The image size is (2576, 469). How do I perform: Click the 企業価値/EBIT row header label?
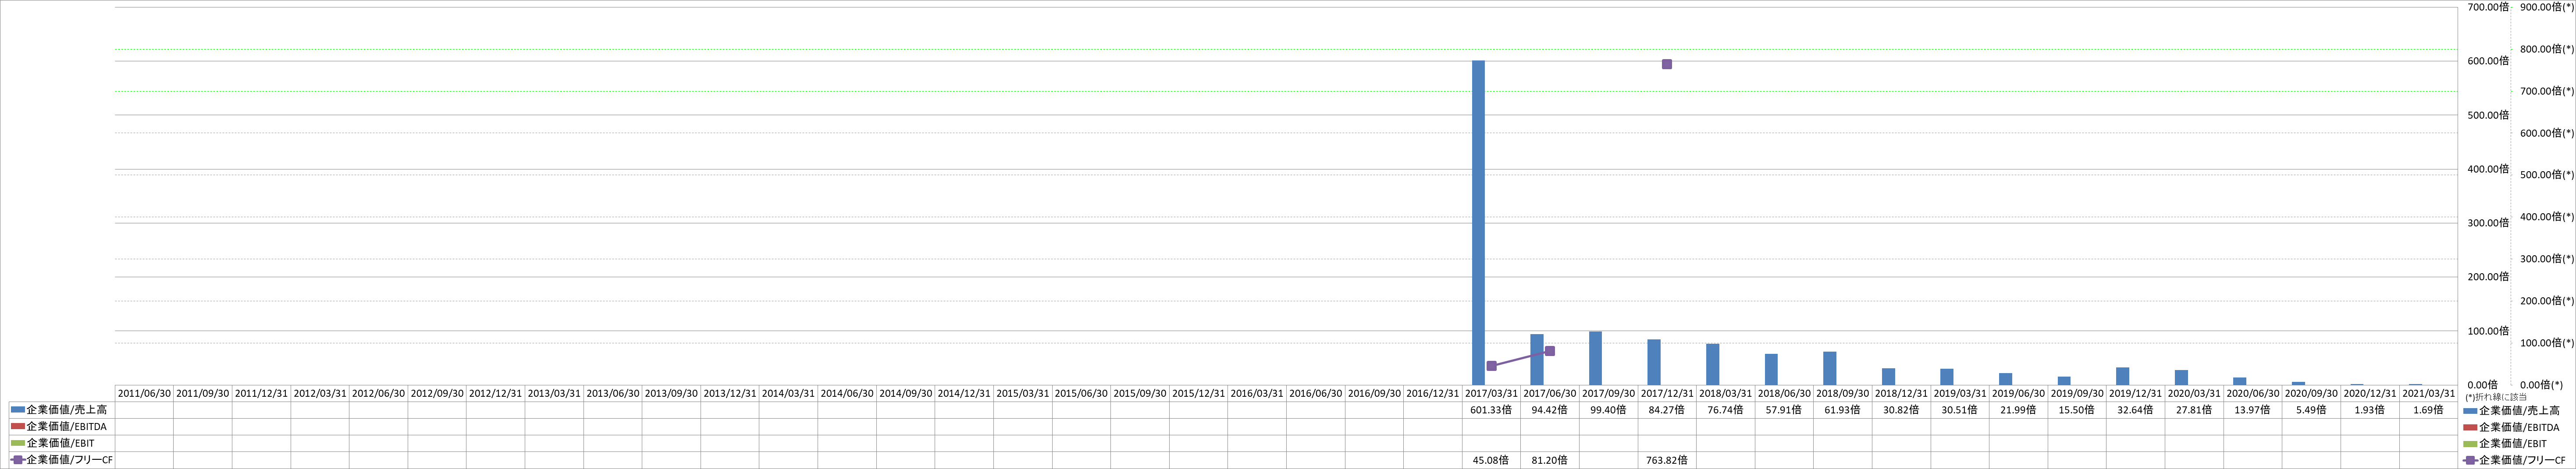coord(60,443)
